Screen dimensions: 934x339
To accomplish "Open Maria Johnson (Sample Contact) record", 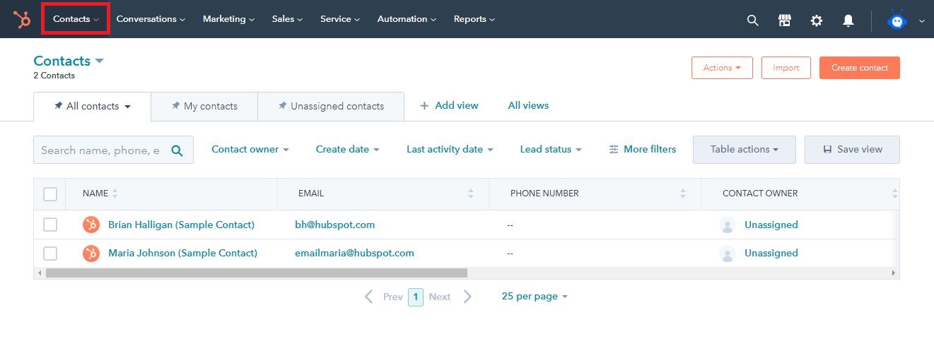I will pos(182,253).
